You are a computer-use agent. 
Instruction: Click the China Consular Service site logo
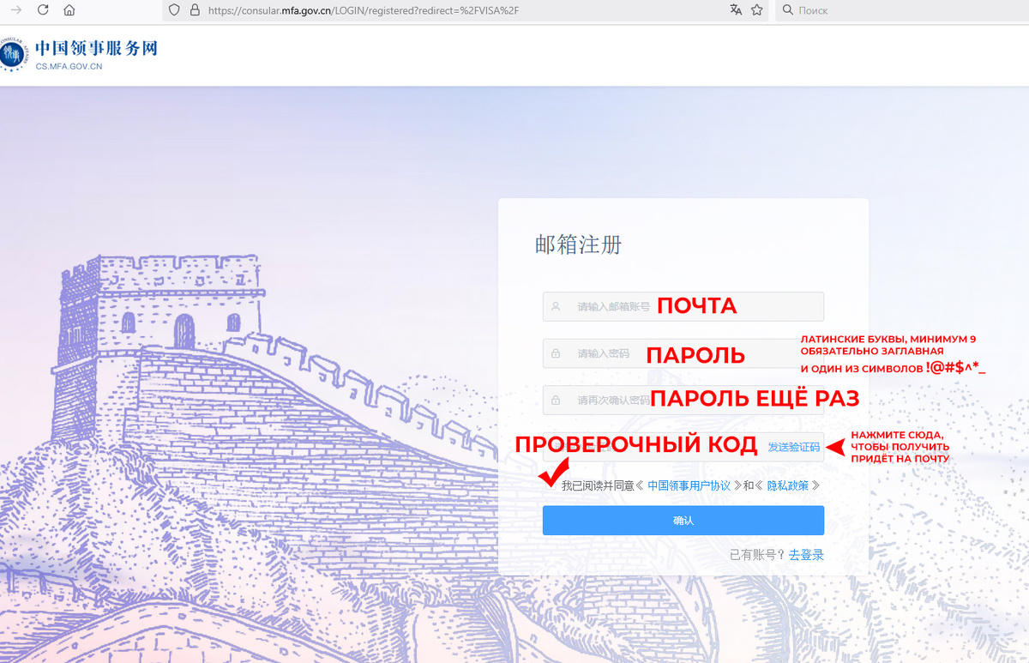tap(80, 53)
